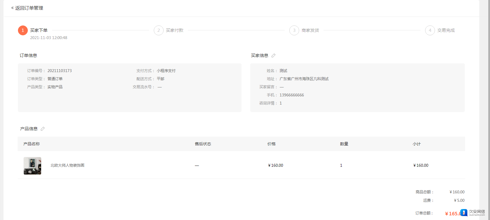This screenshot has height=220, width=490.
Task: Click the 售后状态 column header
Action: 203,144
